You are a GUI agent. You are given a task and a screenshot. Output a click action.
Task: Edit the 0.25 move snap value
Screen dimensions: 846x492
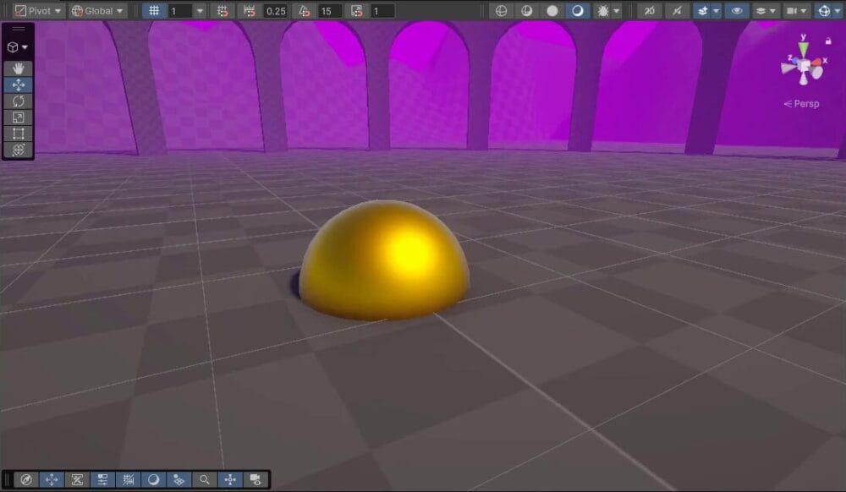[x=276, y=11]
